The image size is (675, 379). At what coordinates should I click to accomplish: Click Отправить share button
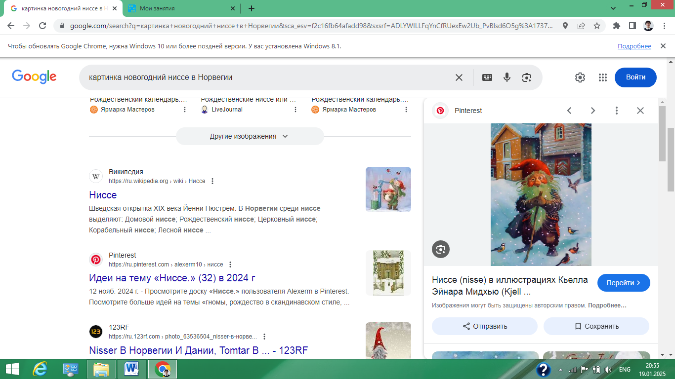(x=485, y=326)
